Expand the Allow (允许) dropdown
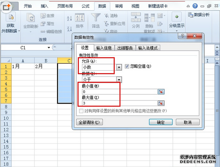220x167 pixels. point(119,67)
